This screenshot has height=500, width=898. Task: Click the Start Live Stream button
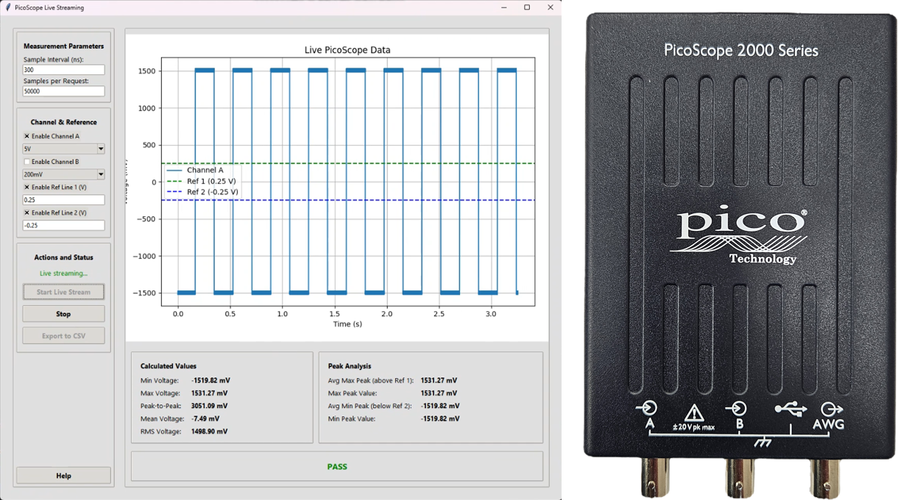[x=63, y=292]
